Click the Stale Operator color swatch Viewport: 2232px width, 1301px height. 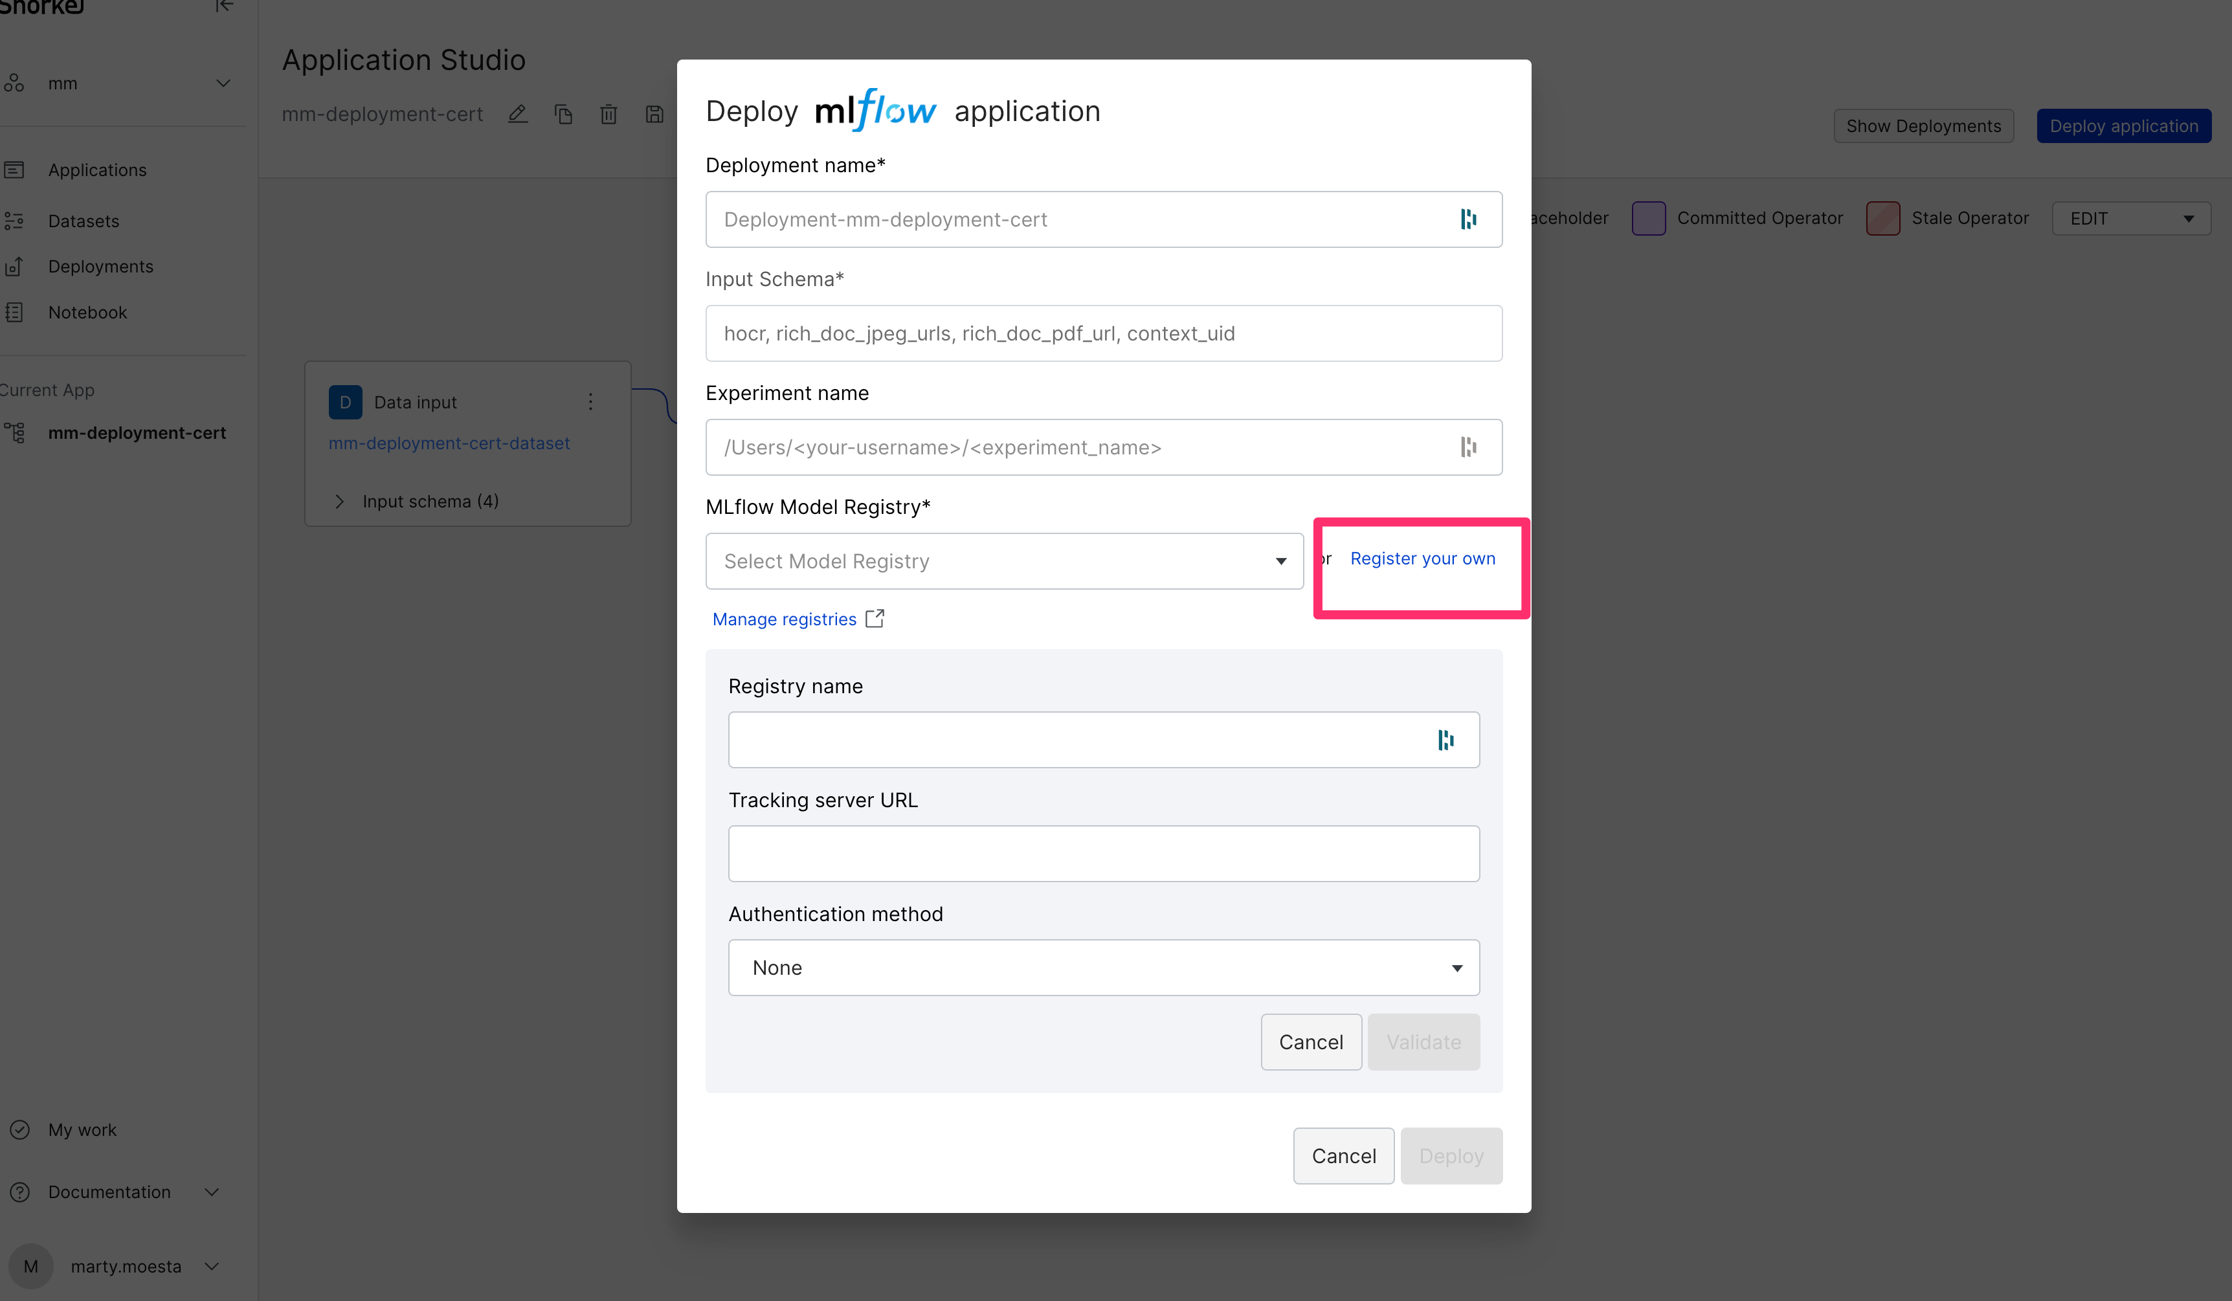(1883, 218)
